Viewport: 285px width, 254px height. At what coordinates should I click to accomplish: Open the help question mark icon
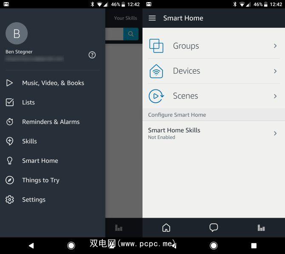92,55
